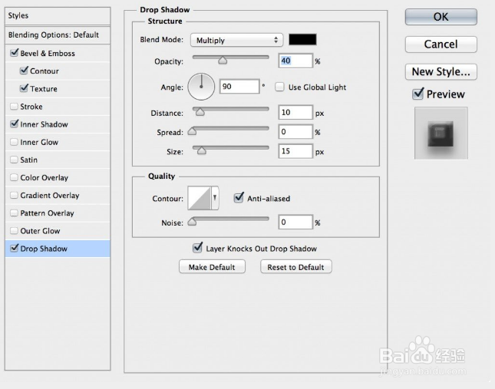Enable the Gradient Overlay checkbox

(x=14, y=196)
